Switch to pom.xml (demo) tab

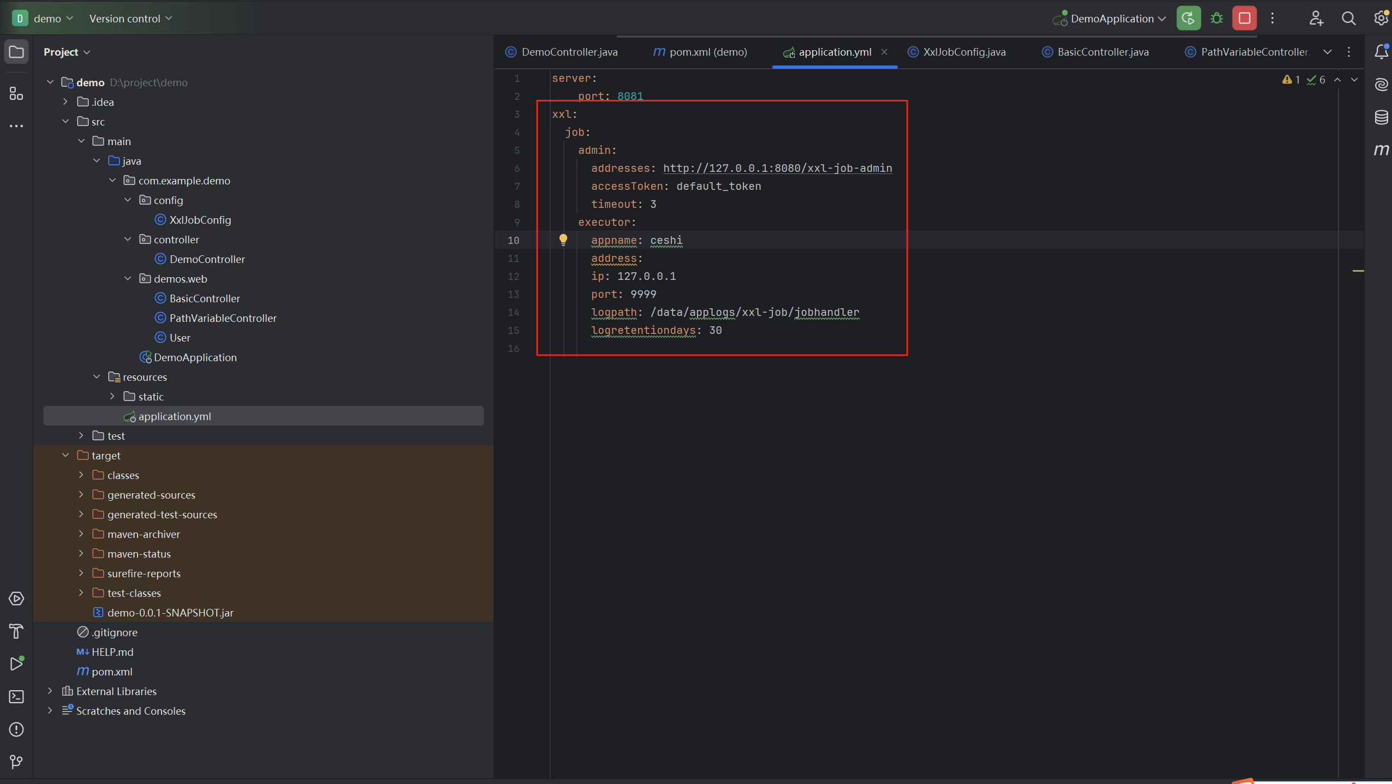(x=700, y=52)
